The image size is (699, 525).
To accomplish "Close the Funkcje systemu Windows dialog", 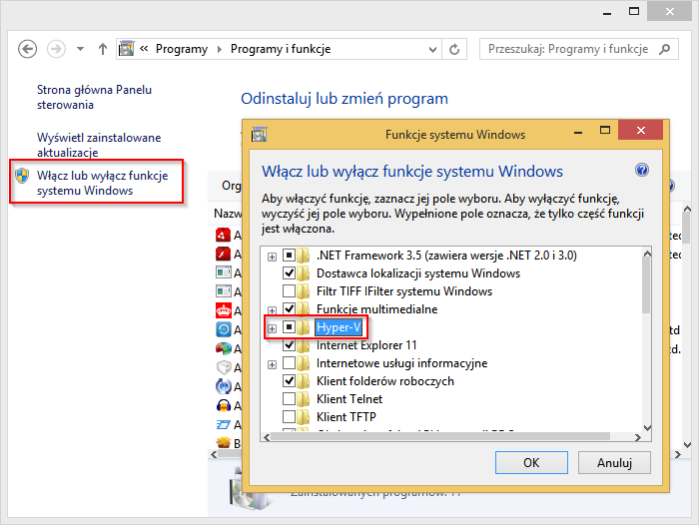I will (641, 130).
